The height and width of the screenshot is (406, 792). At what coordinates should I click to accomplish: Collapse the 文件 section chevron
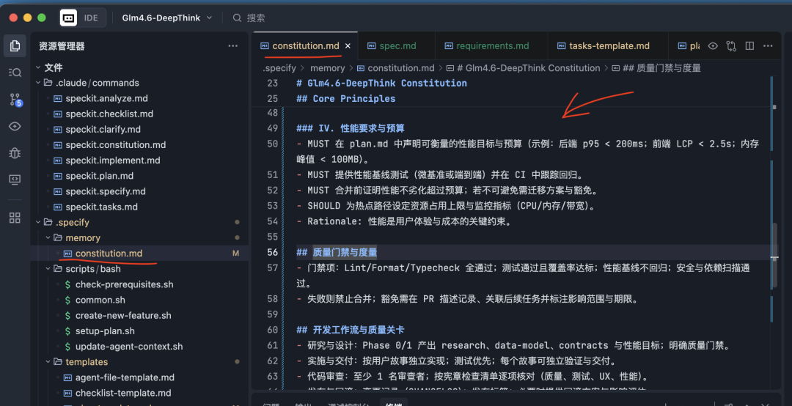pyautogui.click(x=38, y=67)
